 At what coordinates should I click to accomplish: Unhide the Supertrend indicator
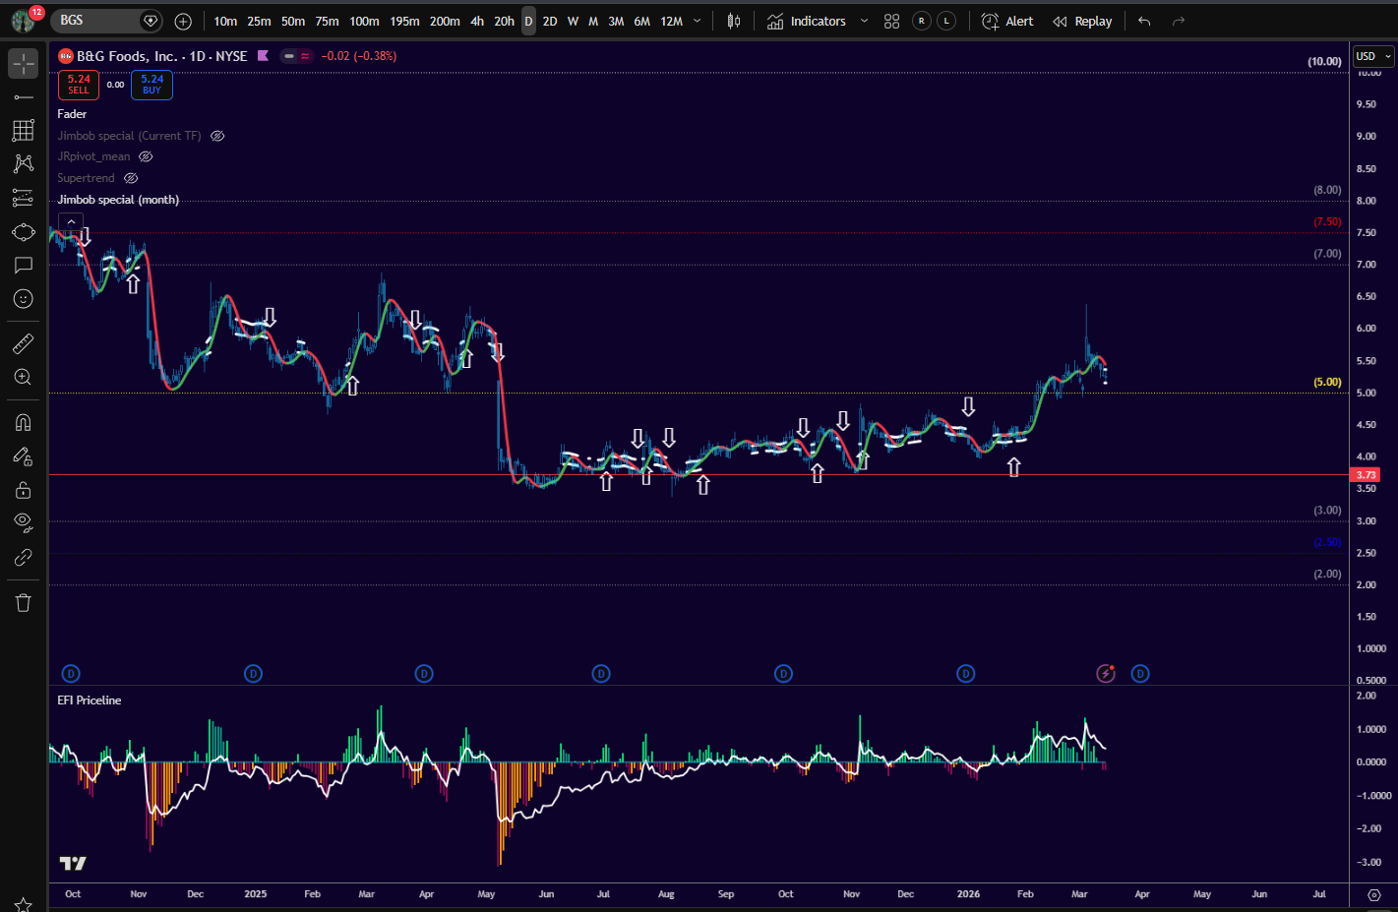tap(131, 178)
